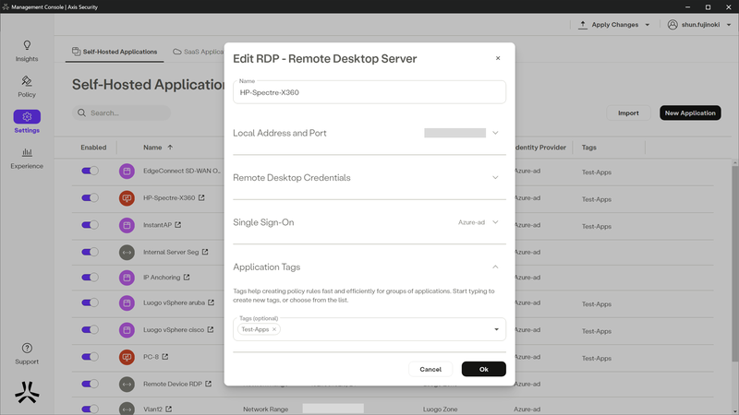Viewport: 739px width, 415px height.
Task: Click the Internal Server Seg network icon
Action: coord(127,252)
